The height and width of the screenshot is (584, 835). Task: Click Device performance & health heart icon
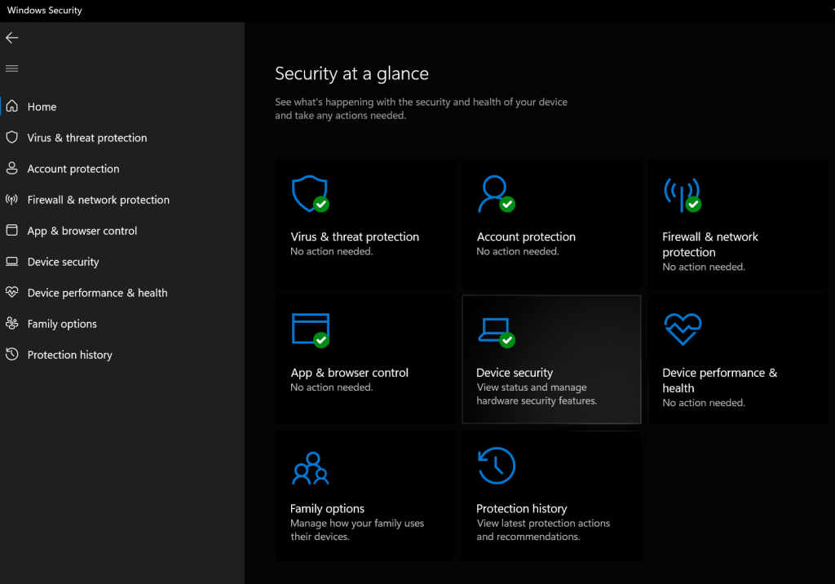(x=683, y=330)
